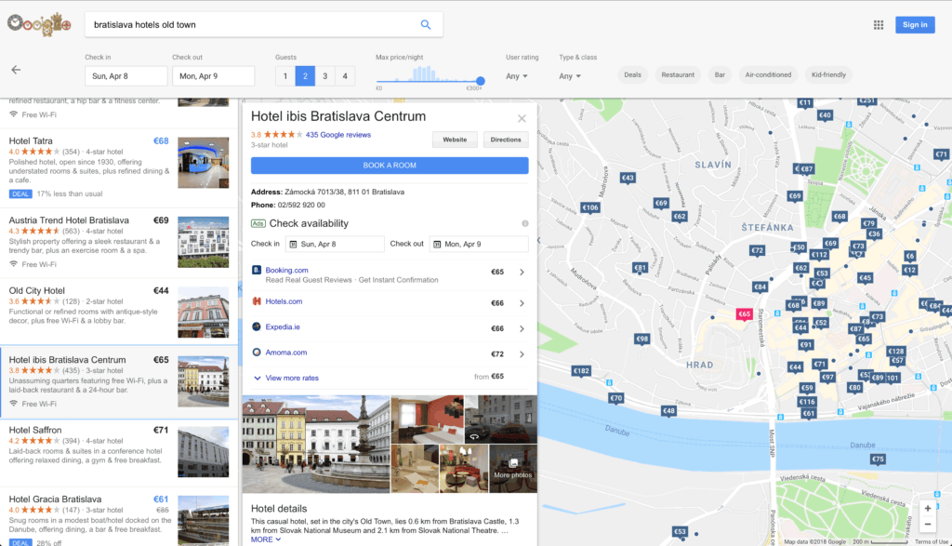Click the Booking.com logo icon

tap(257, 271)
